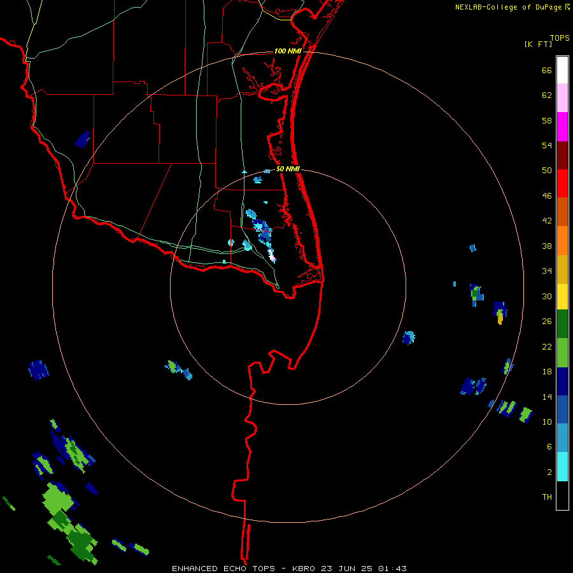The width and height of the screenshot is (573, 573).
Task: Click the '34' legend value
Action: point(547,271)
